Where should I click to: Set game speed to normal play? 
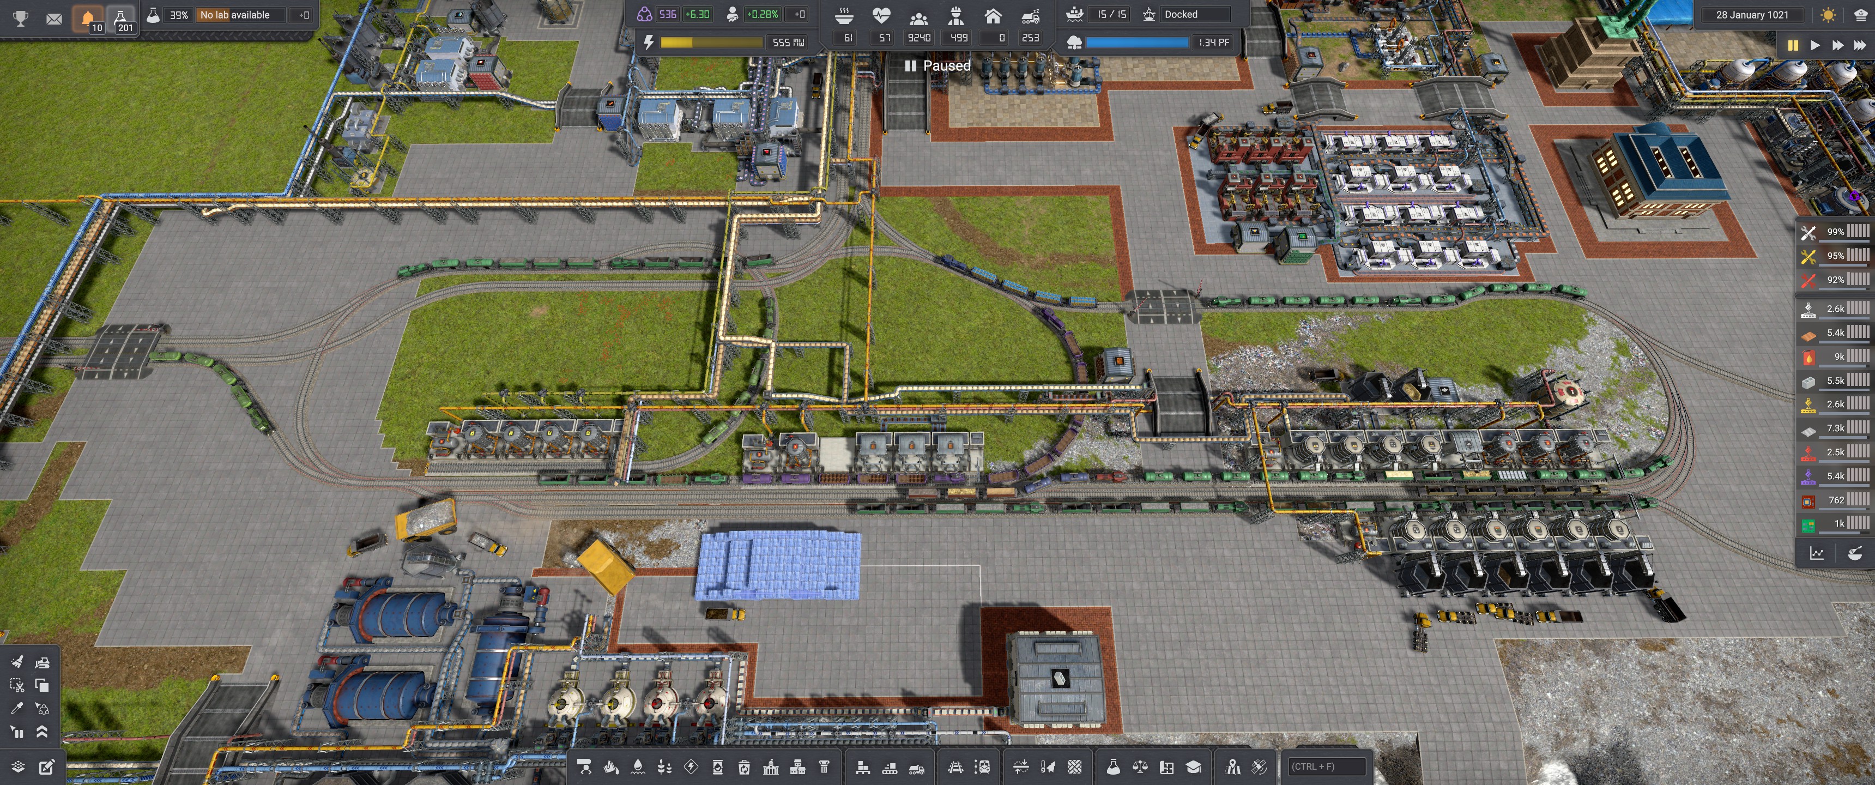(x=1815, y=45)
